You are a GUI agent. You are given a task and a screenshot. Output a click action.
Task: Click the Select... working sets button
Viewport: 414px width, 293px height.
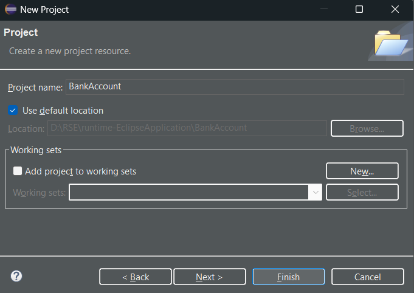pos(362,192)
